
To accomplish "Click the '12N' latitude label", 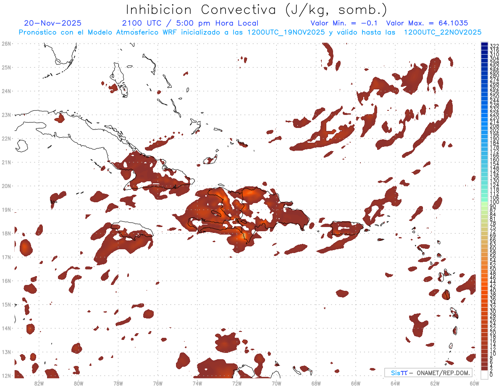I will [x=6, y=376].
